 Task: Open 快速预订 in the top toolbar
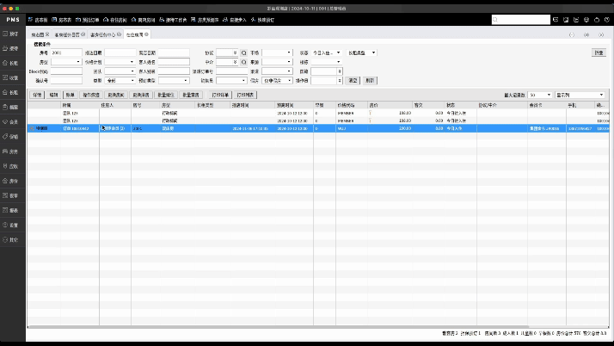click(x=262, y=20)
